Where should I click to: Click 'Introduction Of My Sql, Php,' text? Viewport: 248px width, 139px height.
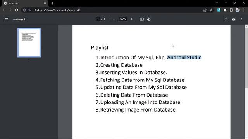pyautogui.click(x=133, y=58)
